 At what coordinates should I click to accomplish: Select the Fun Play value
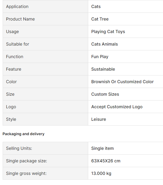[100, 57]
